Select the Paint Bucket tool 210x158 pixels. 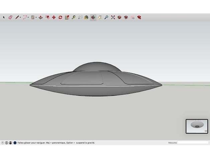pyautogui.click(x=86, y=17)
